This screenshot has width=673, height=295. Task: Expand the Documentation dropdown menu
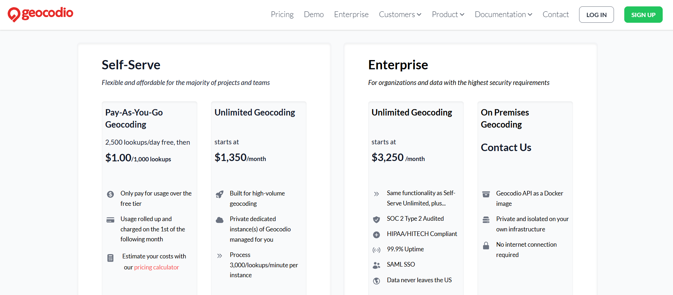click(503, 15)
